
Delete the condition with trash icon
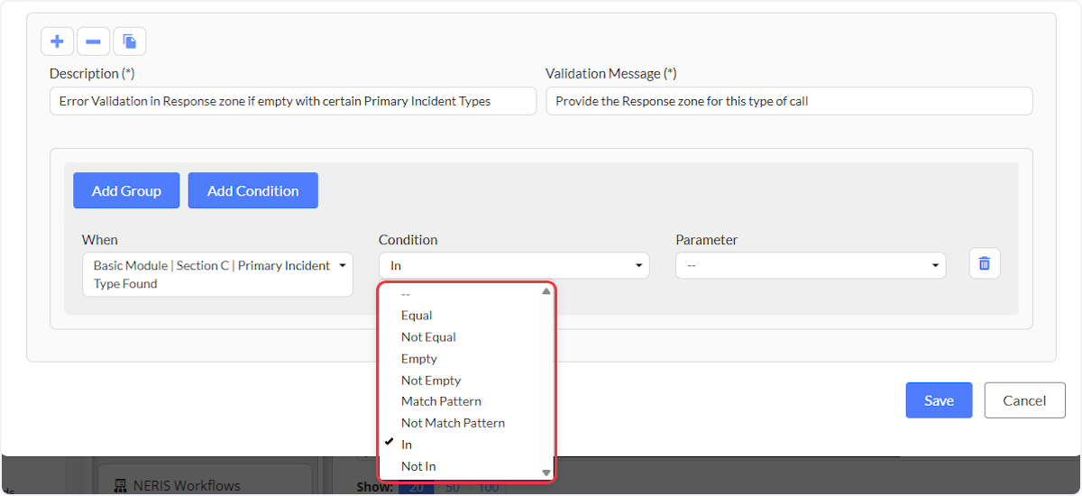[985, 263]
